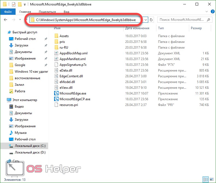Open Работа folder in navigation pane
The width and height of the screenshot is (216, 183).
click(x=20, y=91)
